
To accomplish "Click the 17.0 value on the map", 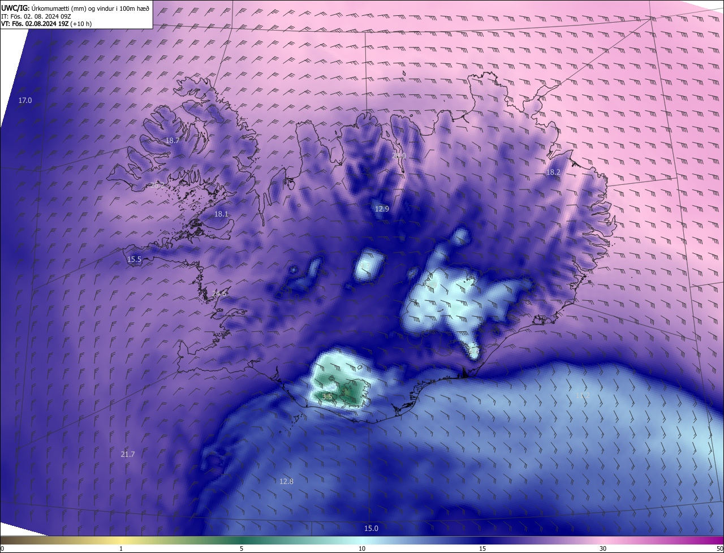I will (25, 100).
